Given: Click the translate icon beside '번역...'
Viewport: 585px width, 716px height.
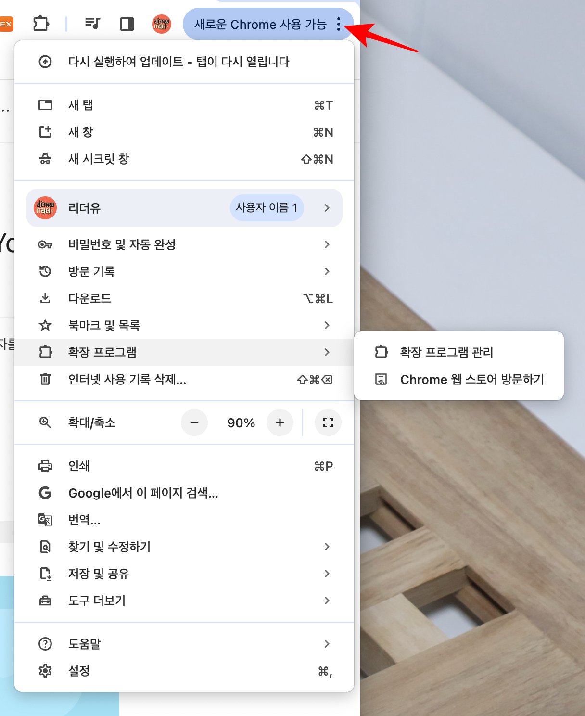Looking at the screenshot, I should [x=45, y=520].
